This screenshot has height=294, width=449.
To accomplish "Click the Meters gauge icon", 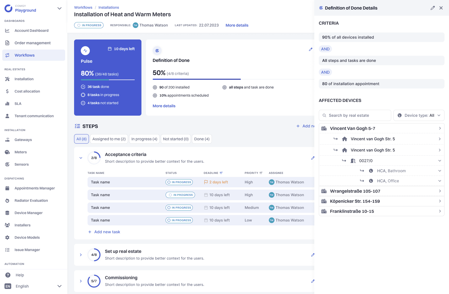I will coord(7,152).
